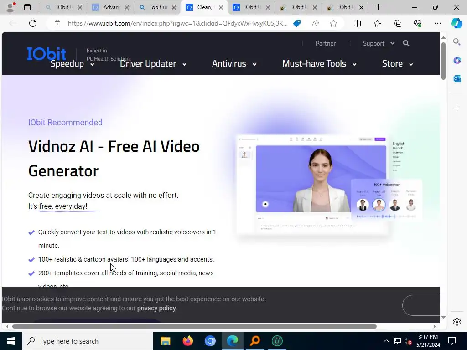Open the Windows Start menu

point(11,341)
